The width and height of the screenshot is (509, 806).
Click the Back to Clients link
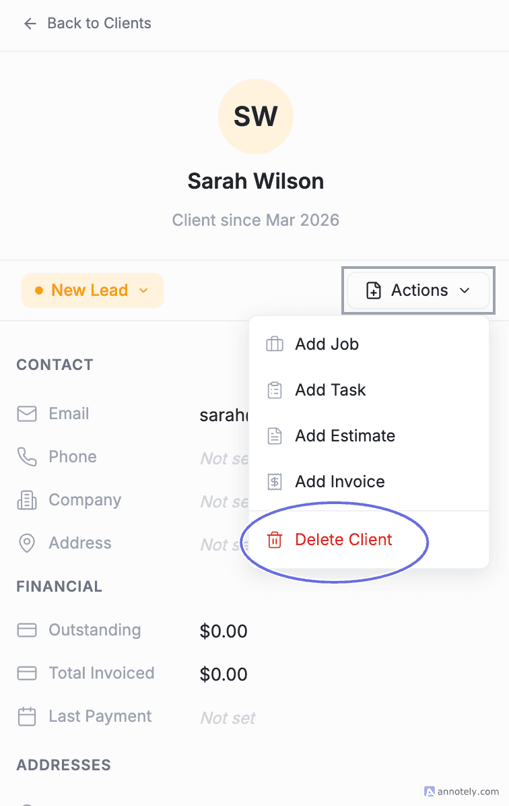(99, 24)
